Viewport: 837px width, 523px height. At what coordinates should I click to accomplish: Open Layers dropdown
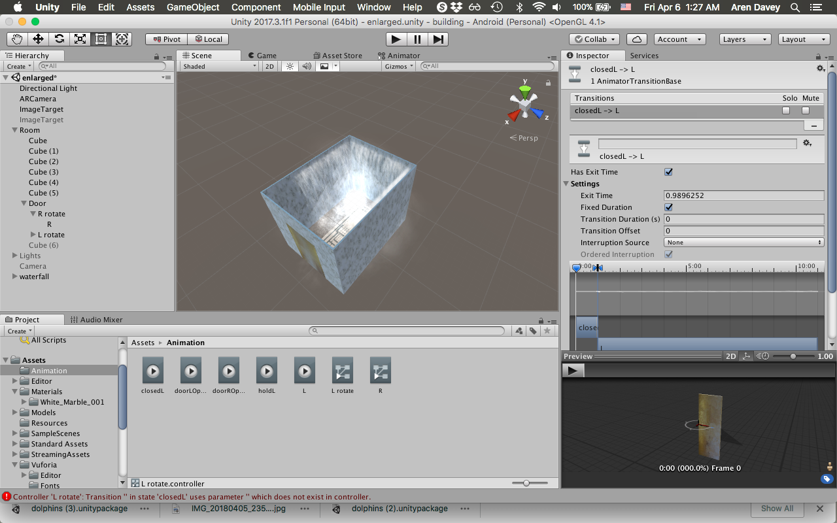tap(745, 39)
